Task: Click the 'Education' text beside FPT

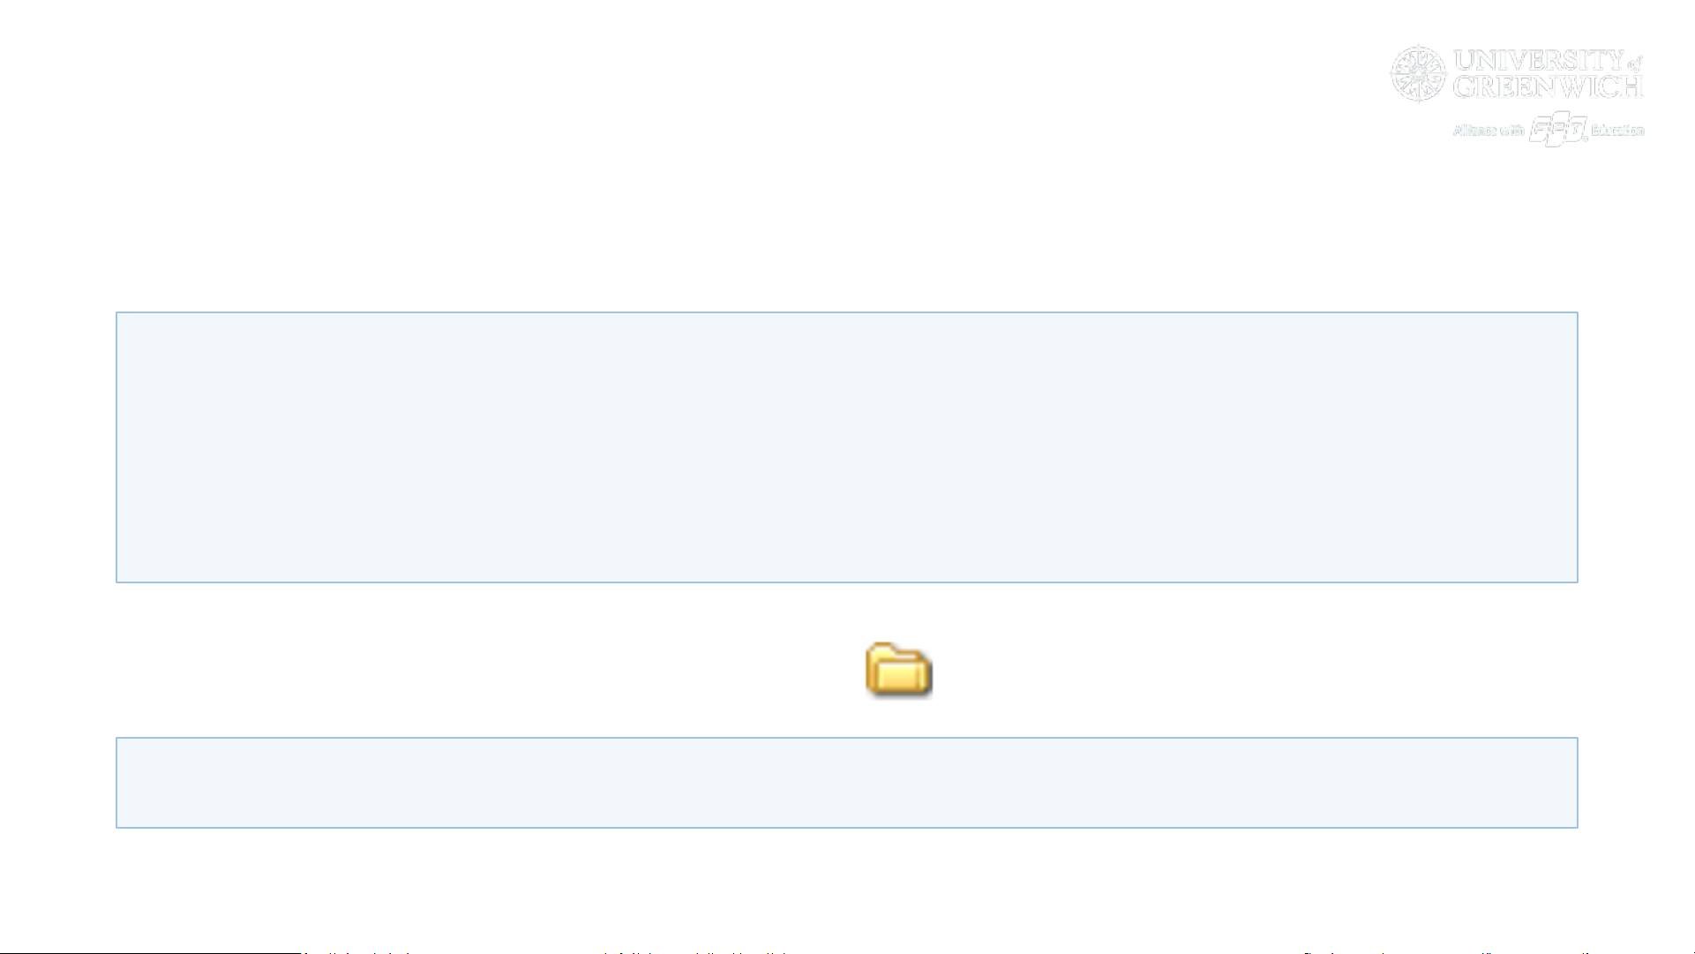Action: coord(1617,131)
